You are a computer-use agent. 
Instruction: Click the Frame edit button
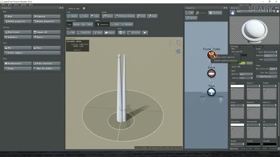pyautogui.click(x=98, y=33)
